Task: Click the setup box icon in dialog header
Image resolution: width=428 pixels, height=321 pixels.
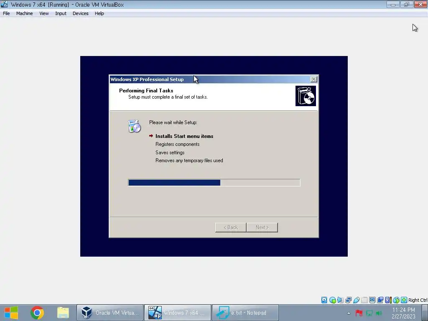Action: (x=306, y=96)
